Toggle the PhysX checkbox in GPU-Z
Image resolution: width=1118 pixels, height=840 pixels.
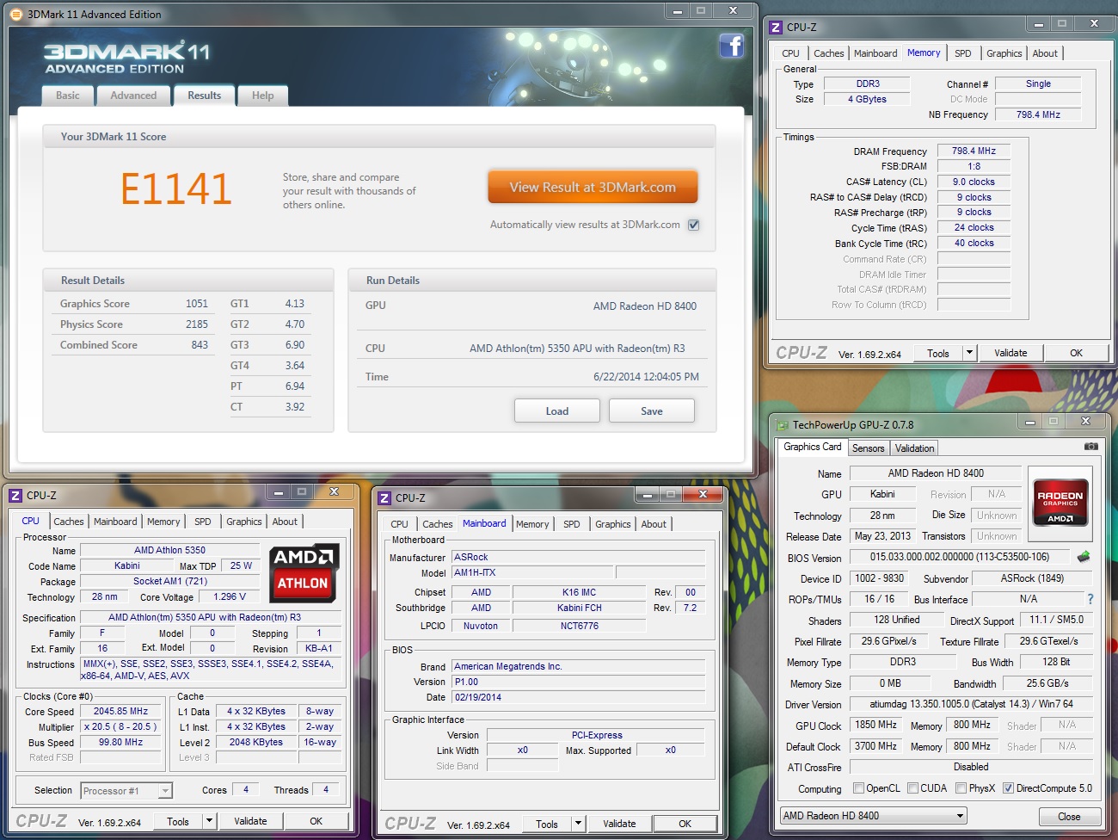pyautogui.click(x=961, y=788)
